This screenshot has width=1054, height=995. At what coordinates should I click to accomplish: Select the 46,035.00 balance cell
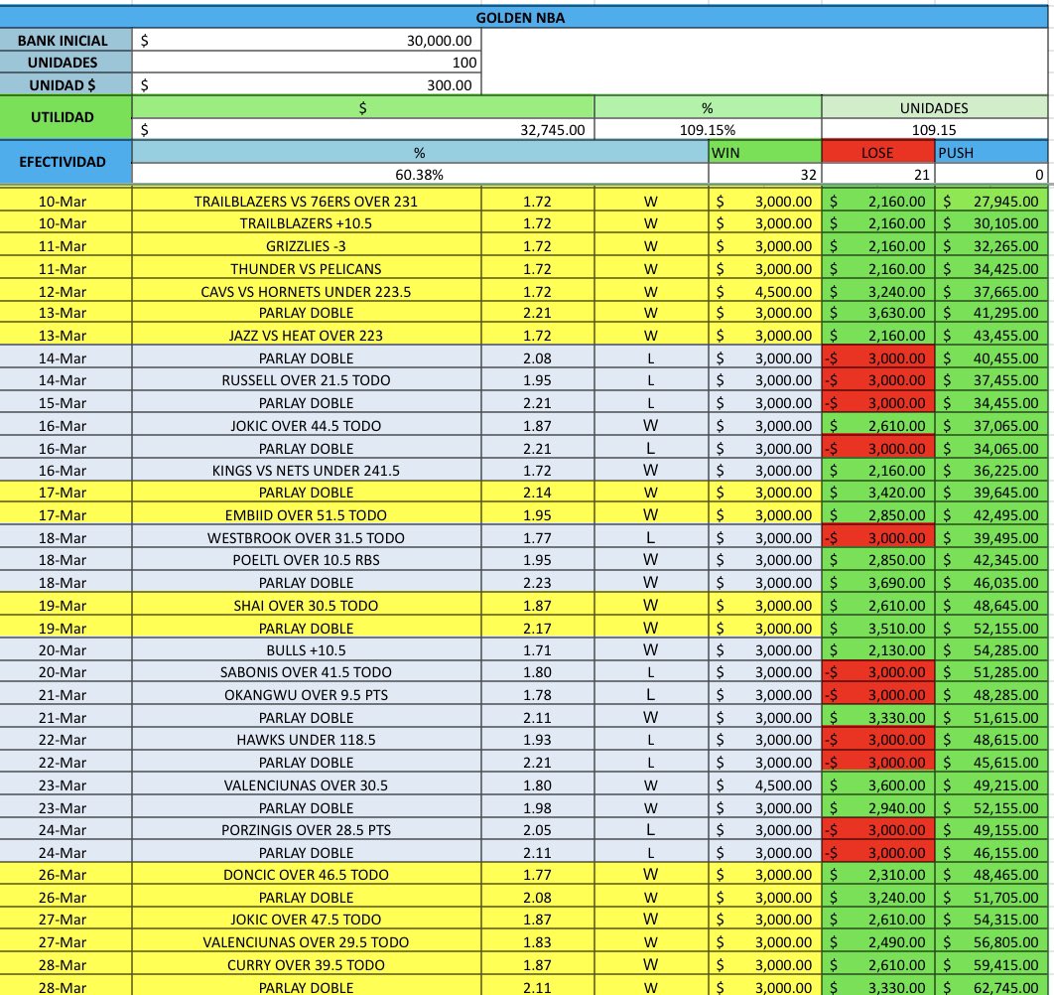point(990,583)
